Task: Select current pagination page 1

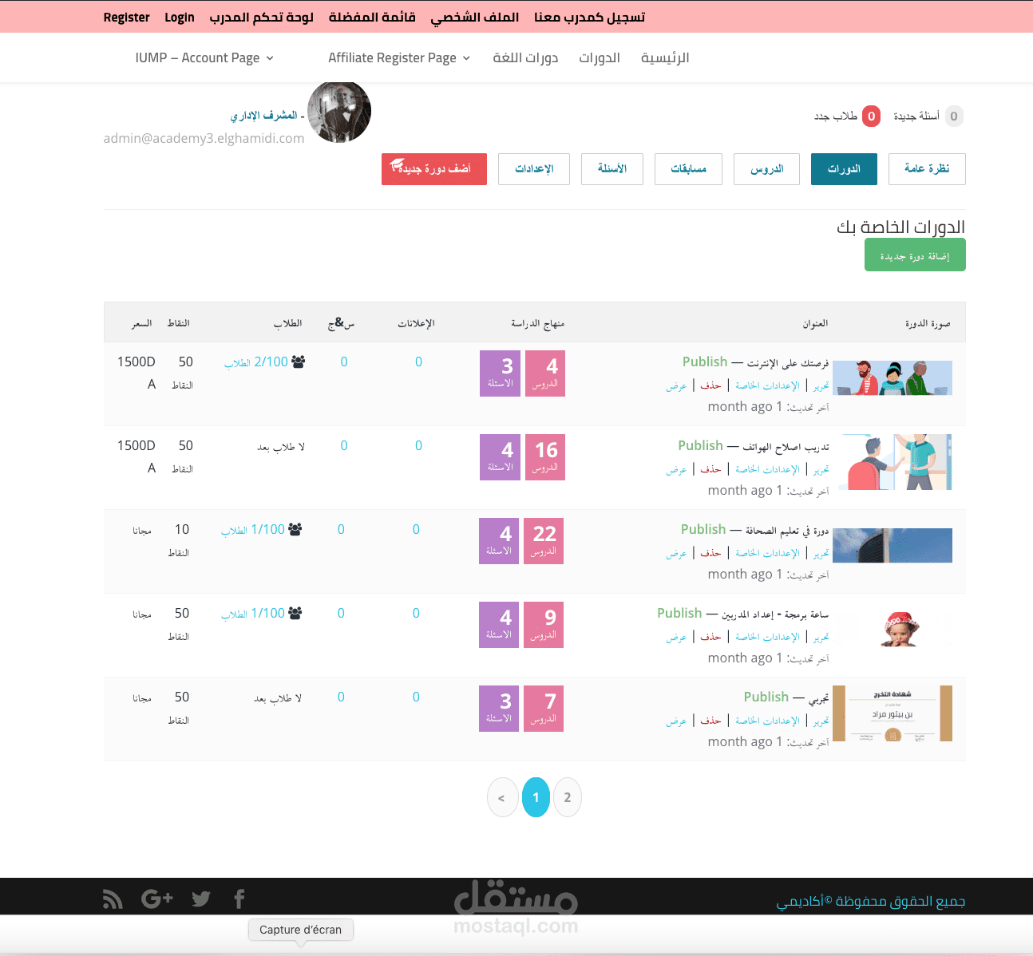Action: tap(536, 797)
